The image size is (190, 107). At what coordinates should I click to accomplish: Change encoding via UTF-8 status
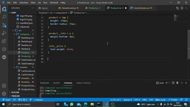[137, 100]
